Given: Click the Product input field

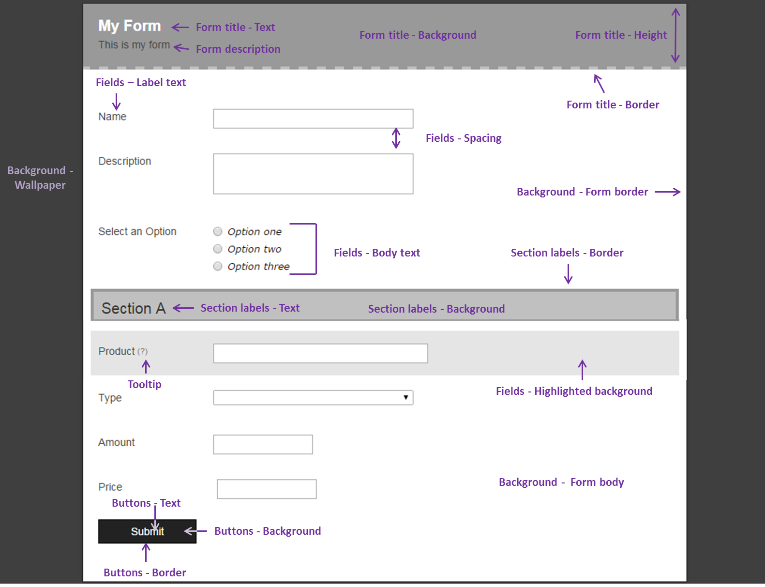Looking at the screenshot, I should tap(320, 353).
